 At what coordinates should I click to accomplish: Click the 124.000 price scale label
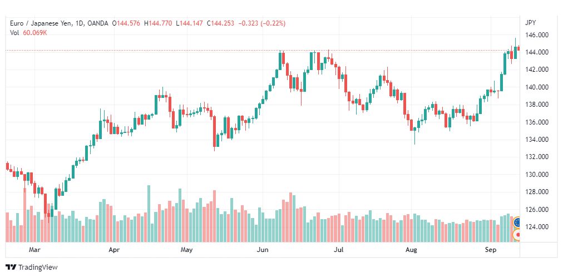click(537, 227)
